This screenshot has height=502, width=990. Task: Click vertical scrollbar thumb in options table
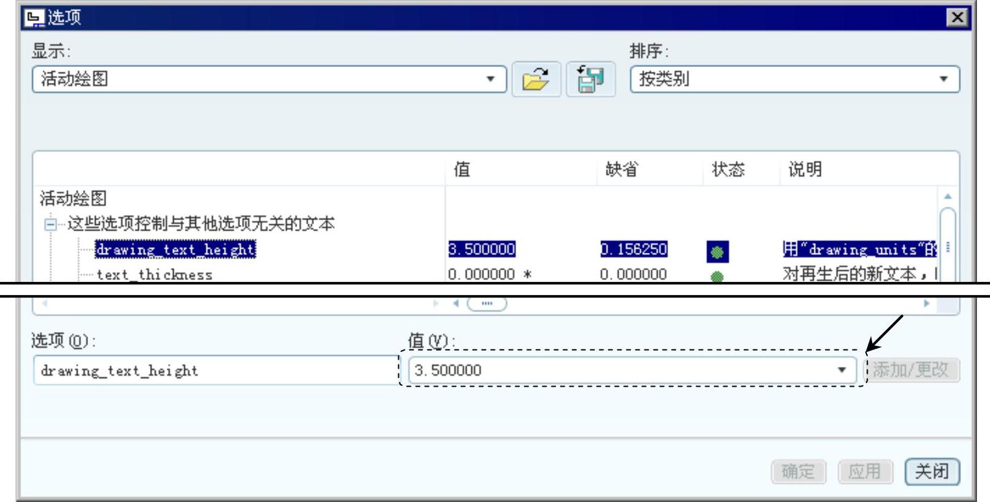948,245
